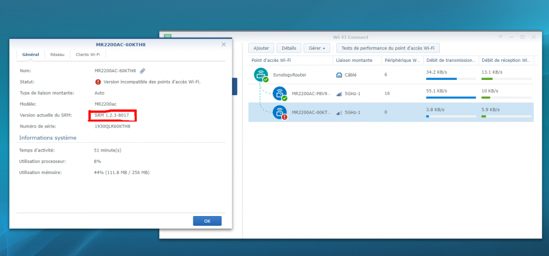The image size is (549, 256).
Task: Click the OK button in the dialog
Action: point(208,221)
